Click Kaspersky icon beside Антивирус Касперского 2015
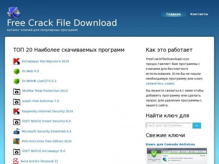The height and width of the screenshot is (164, 219). coord(16,61)
